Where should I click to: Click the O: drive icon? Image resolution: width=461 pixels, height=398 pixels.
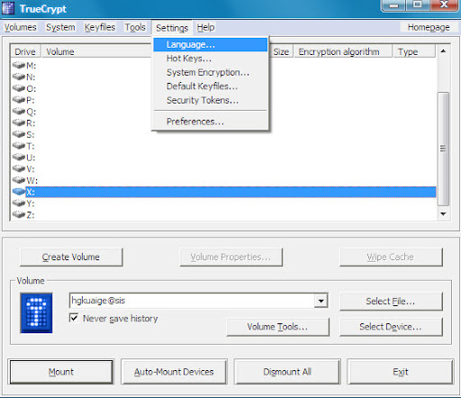pyautogui.click(x=19, y=88)
